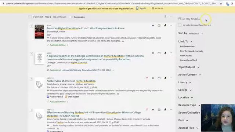
Task: Click Available Online under American Higher Education in Crisis
Action: tap(58, 45)
